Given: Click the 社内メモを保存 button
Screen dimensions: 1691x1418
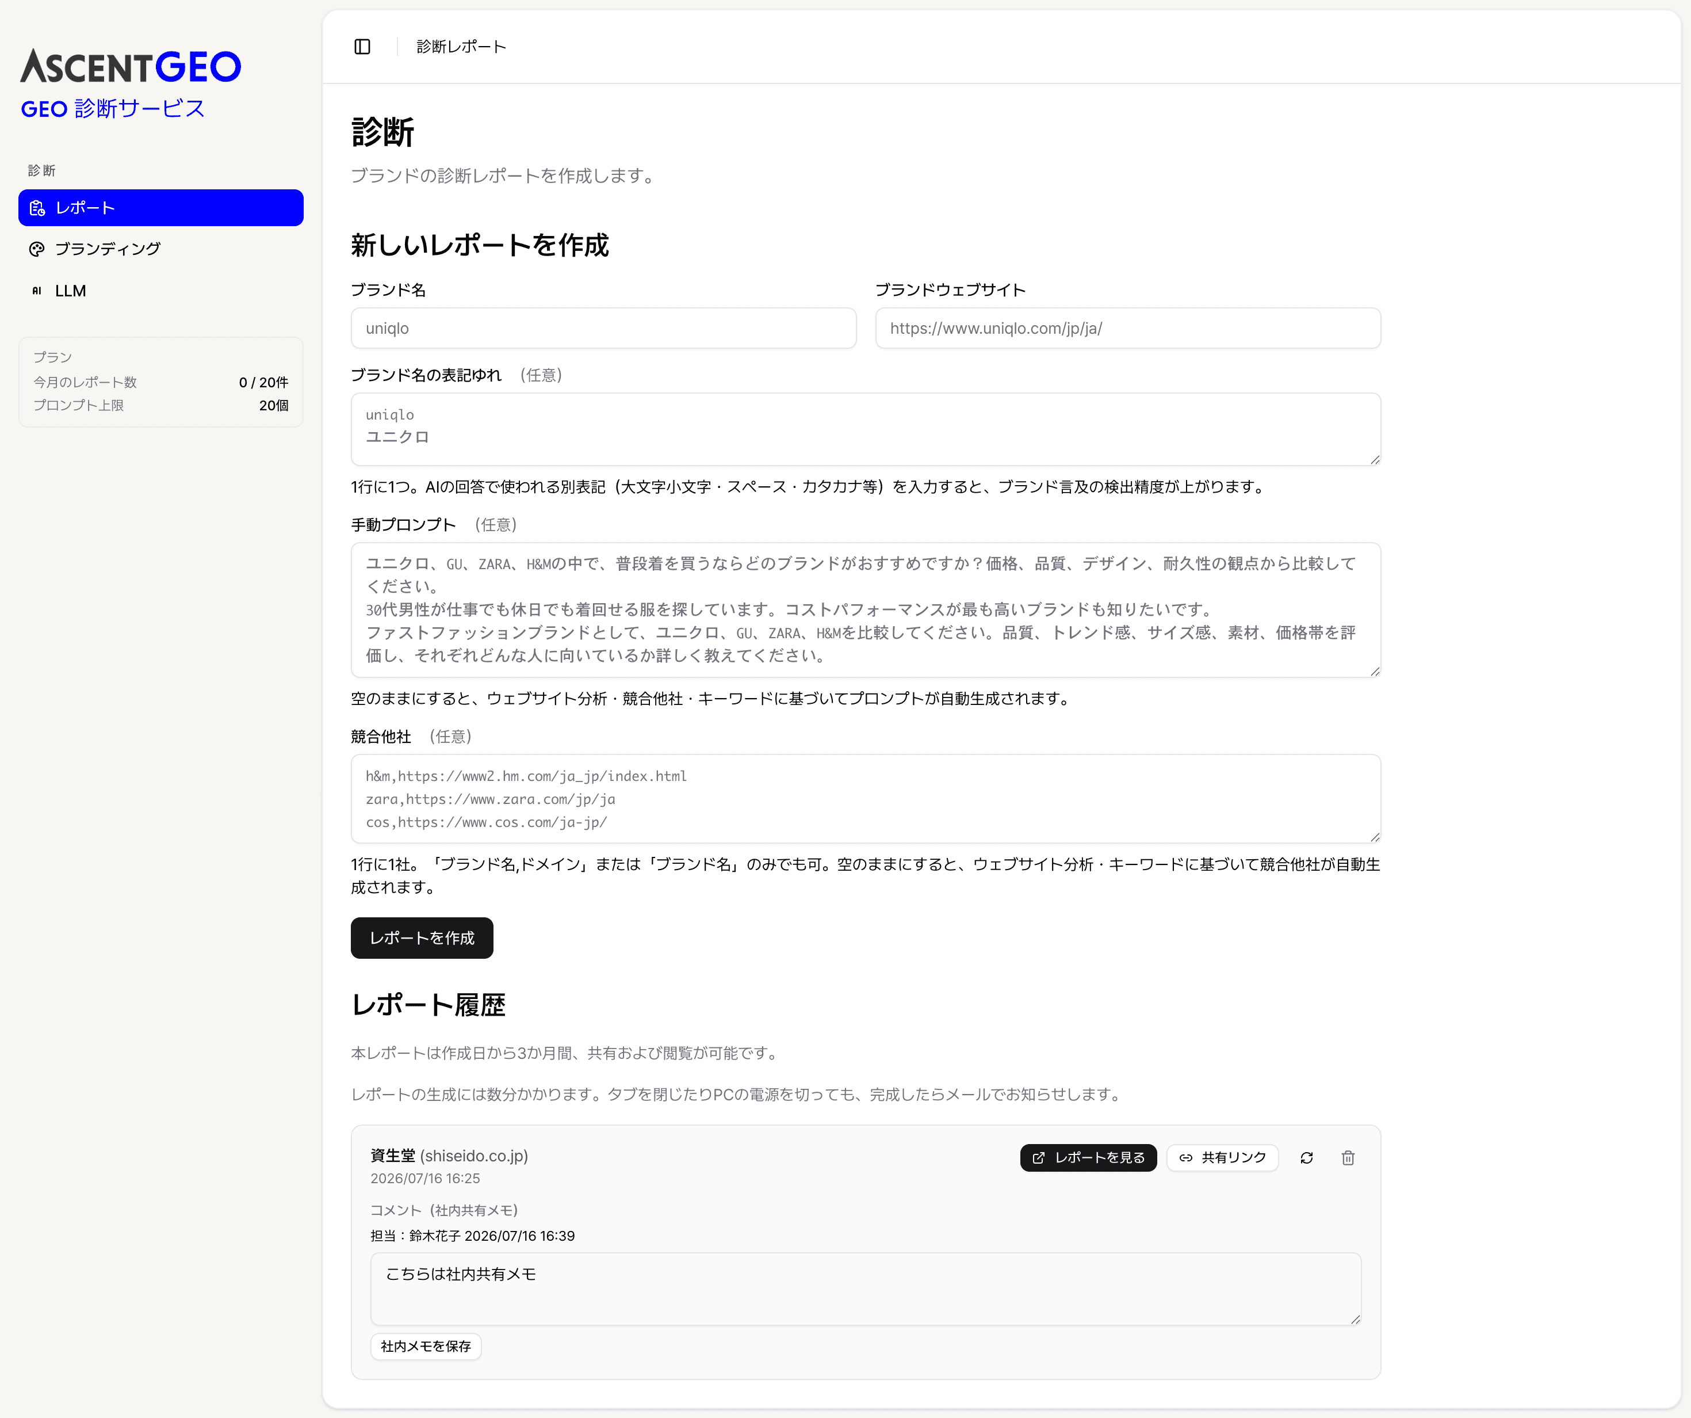Looking at the screenshot, I should coord(426,1346).
